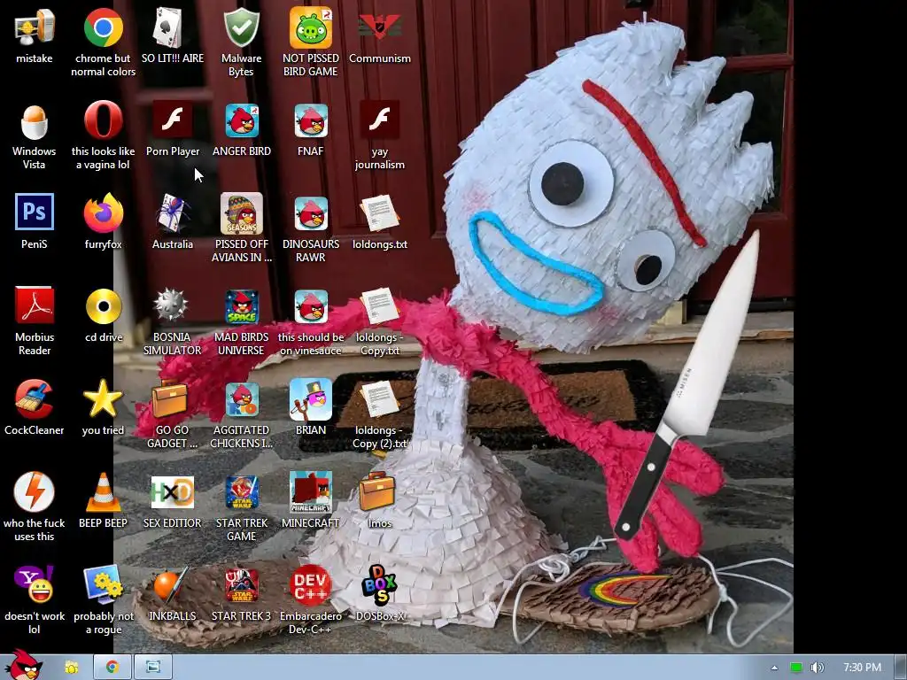
Task: Select the 'yay journalism' Flash icon
Action: pos(379,120)
